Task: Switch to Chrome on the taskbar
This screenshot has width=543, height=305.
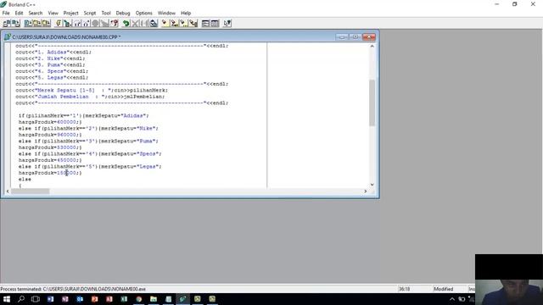Action: tap(139, 299)
